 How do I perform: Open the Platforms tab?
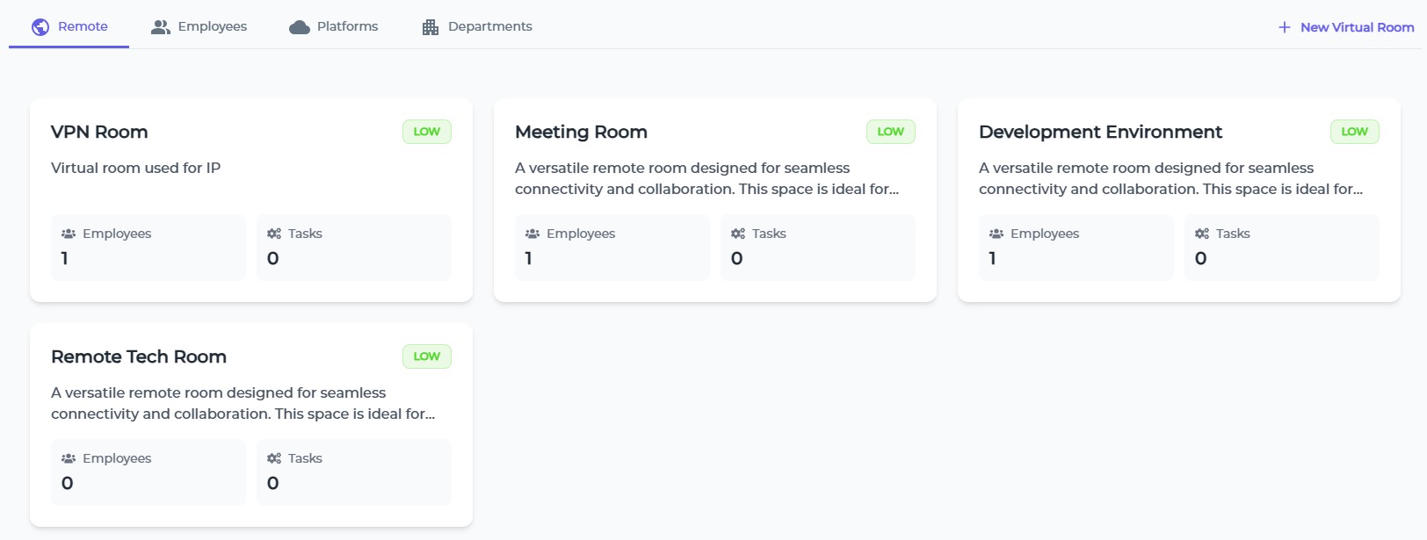347,26
